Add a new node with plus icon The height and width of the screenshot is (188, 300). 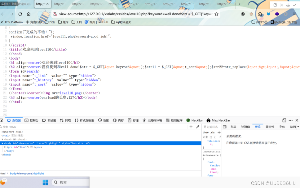pos(191,127)
